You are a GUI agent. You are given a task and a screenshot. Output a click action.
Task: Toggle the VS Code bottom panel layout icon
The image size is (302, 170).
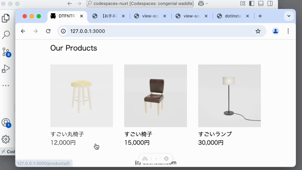point(261,3)
